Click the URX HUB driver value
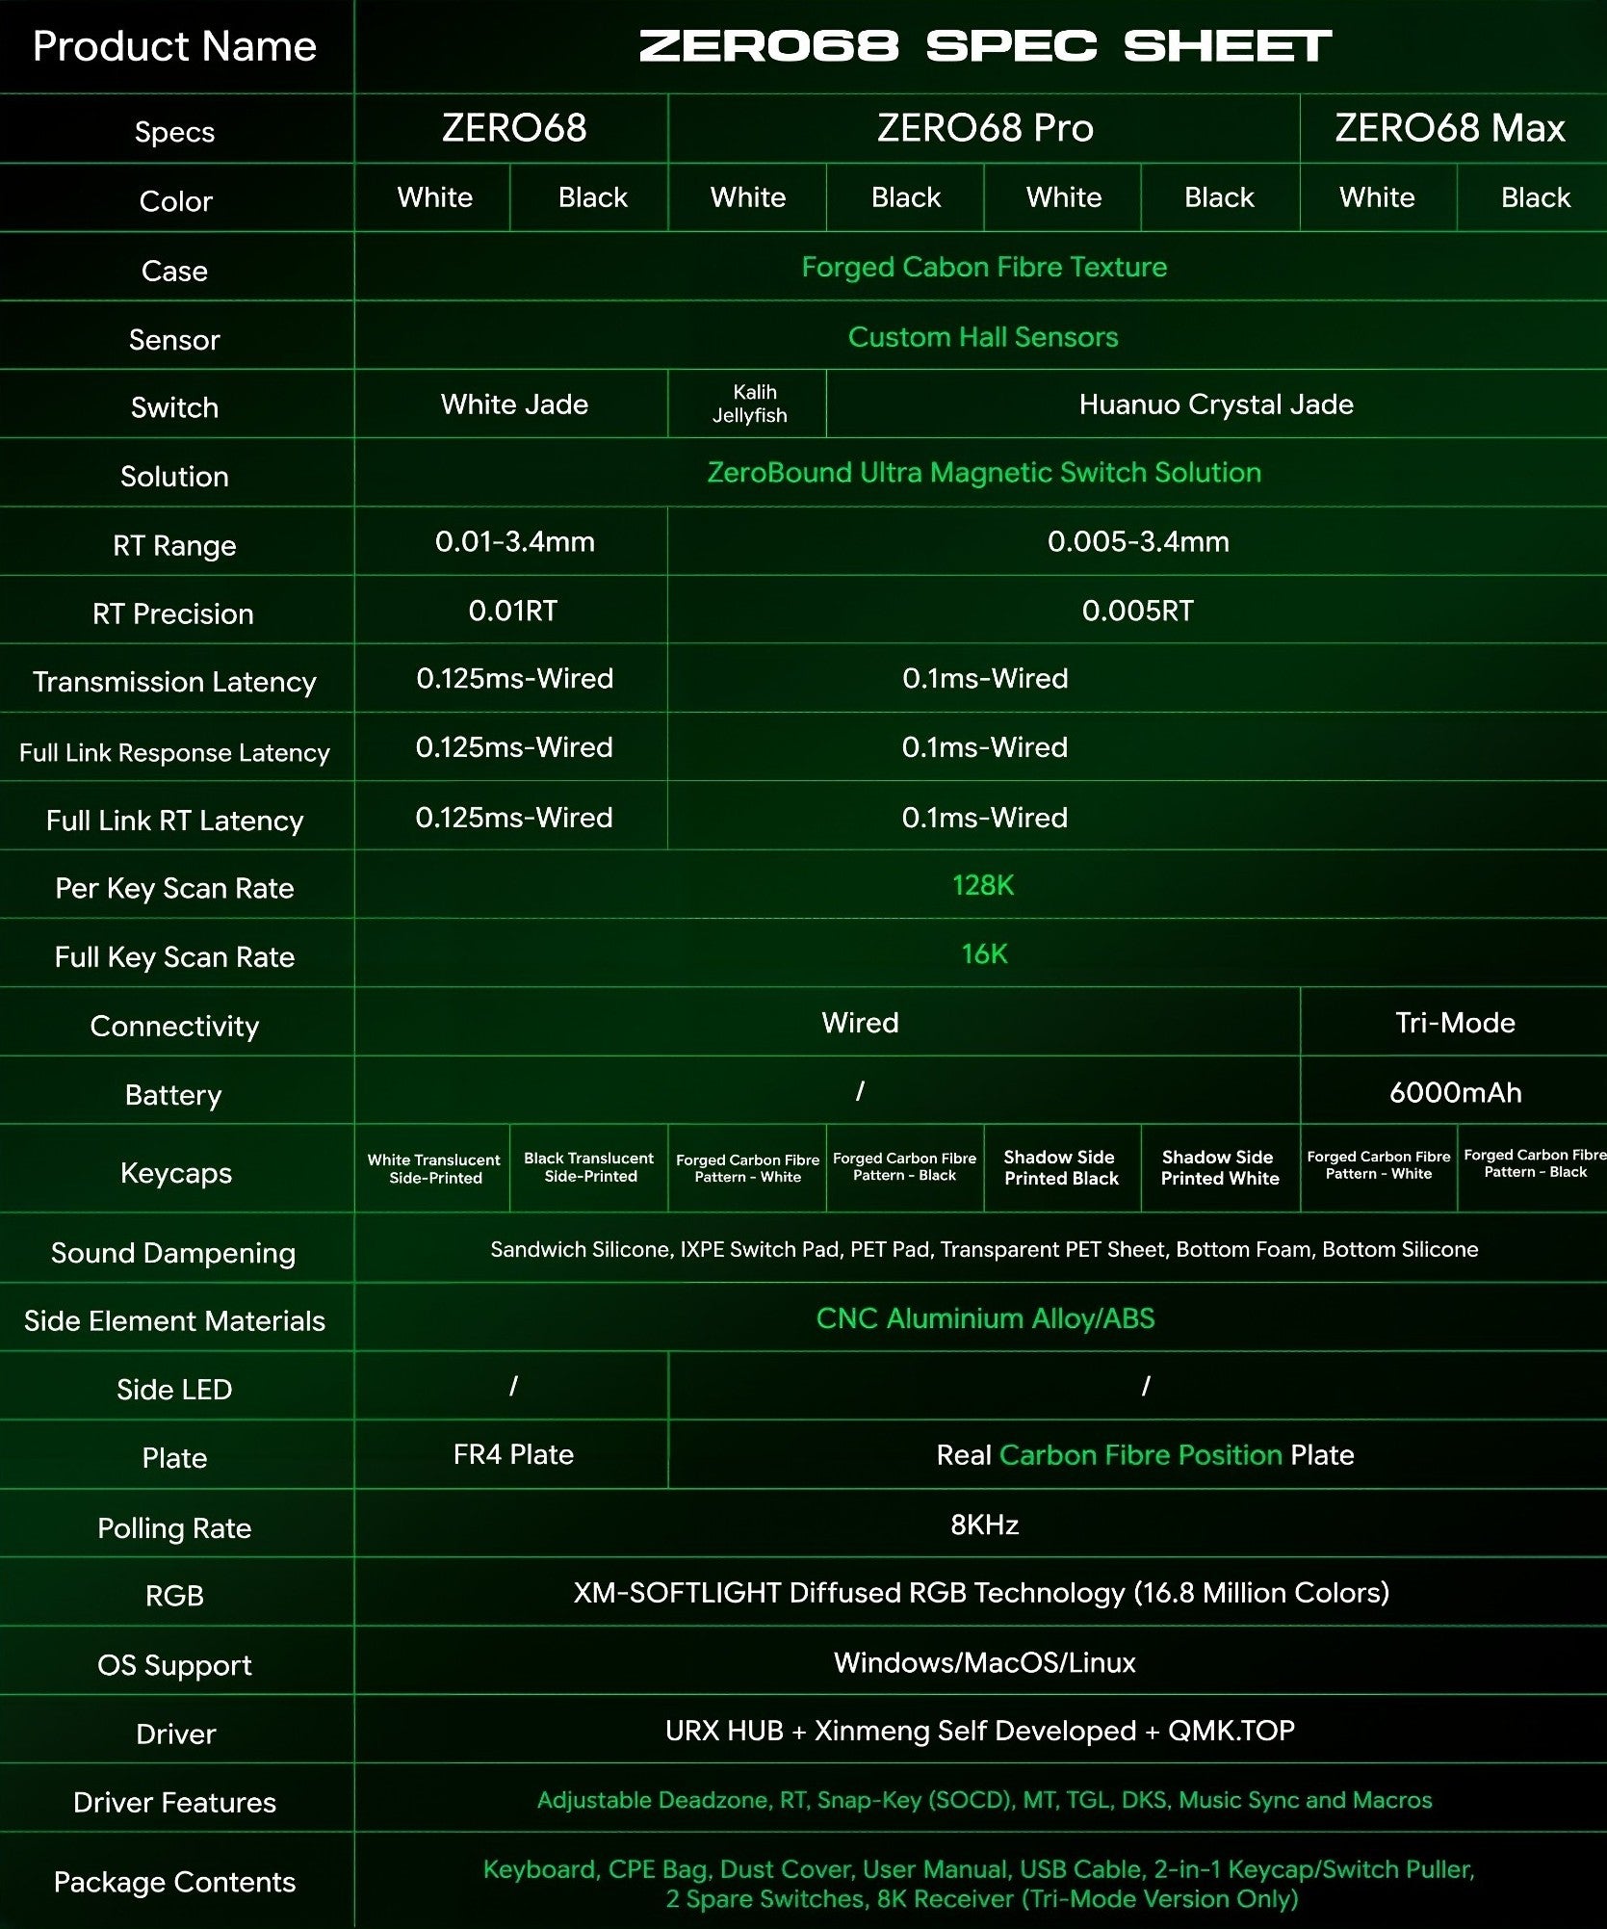1607x1929 pixels. tap(979, 1731)
